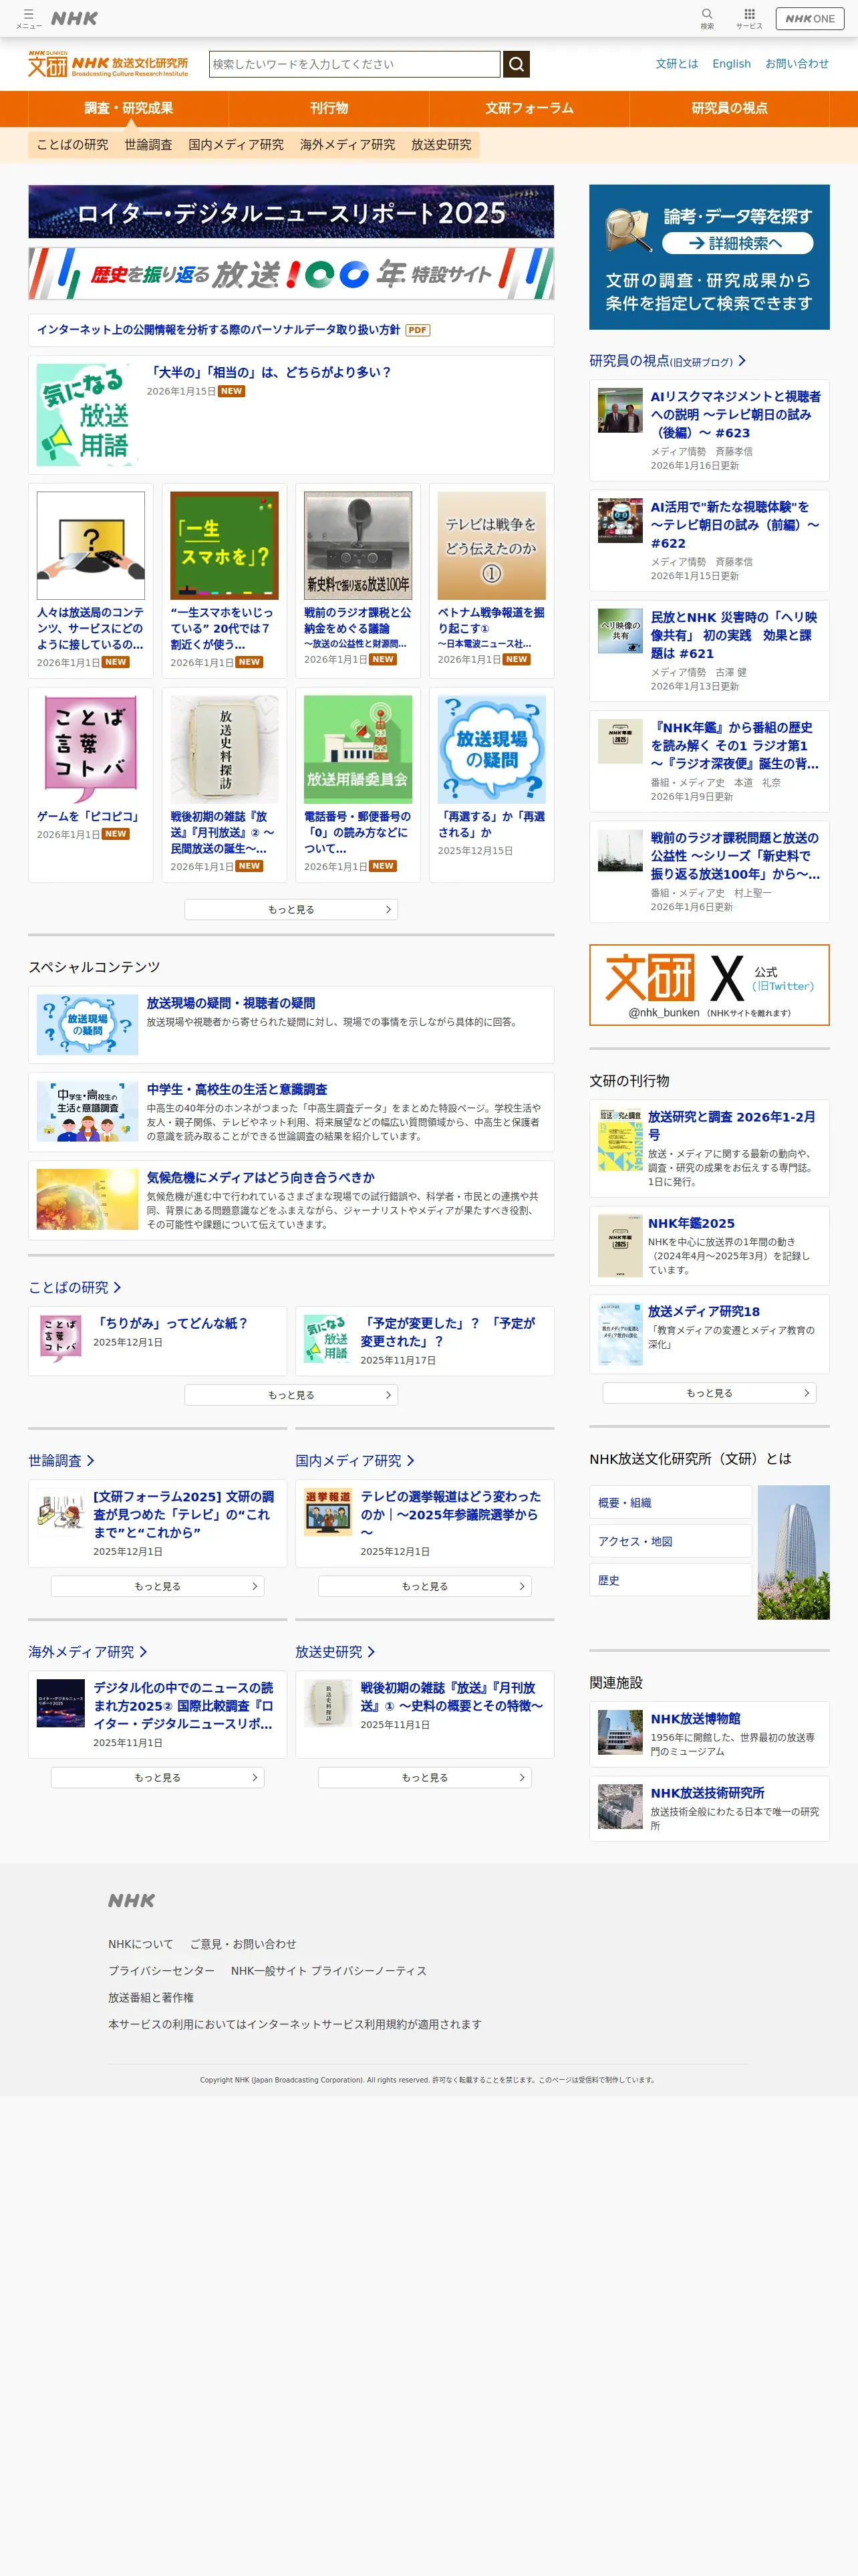This screenshot has width=858, height=2576.
Task: Open the footer 放送番組と著作権 link
Action: pos(151,1997)
